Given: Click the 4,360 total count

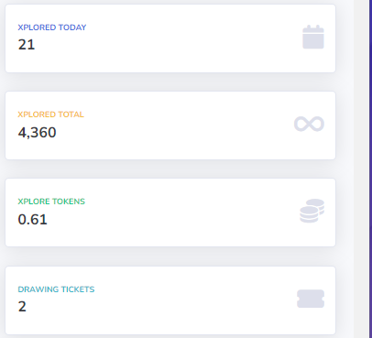Looking at the screenshot, I should (x=37, y=132).
